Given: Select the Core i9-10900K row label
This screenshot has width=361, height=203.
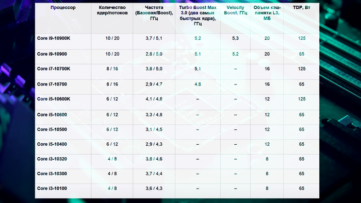Looking at the screenshot, I should pos(54,38).
